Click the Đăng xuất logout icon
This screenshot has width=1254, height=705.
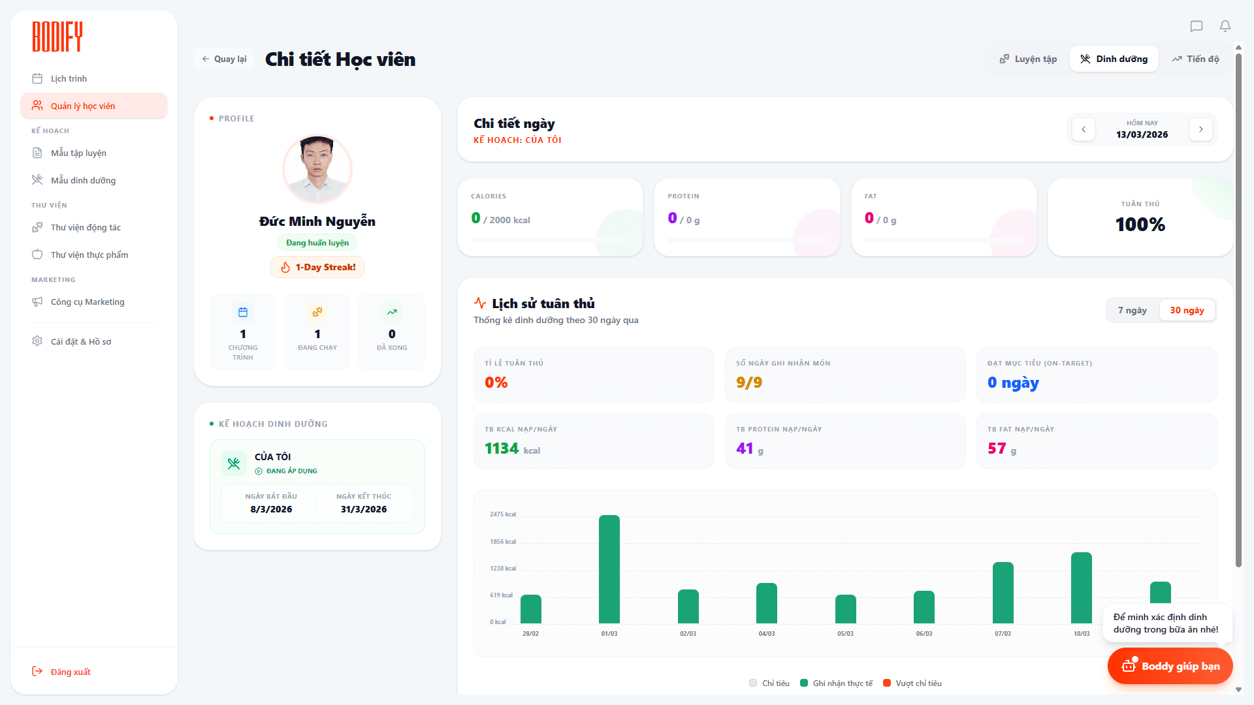coord(37,672)
